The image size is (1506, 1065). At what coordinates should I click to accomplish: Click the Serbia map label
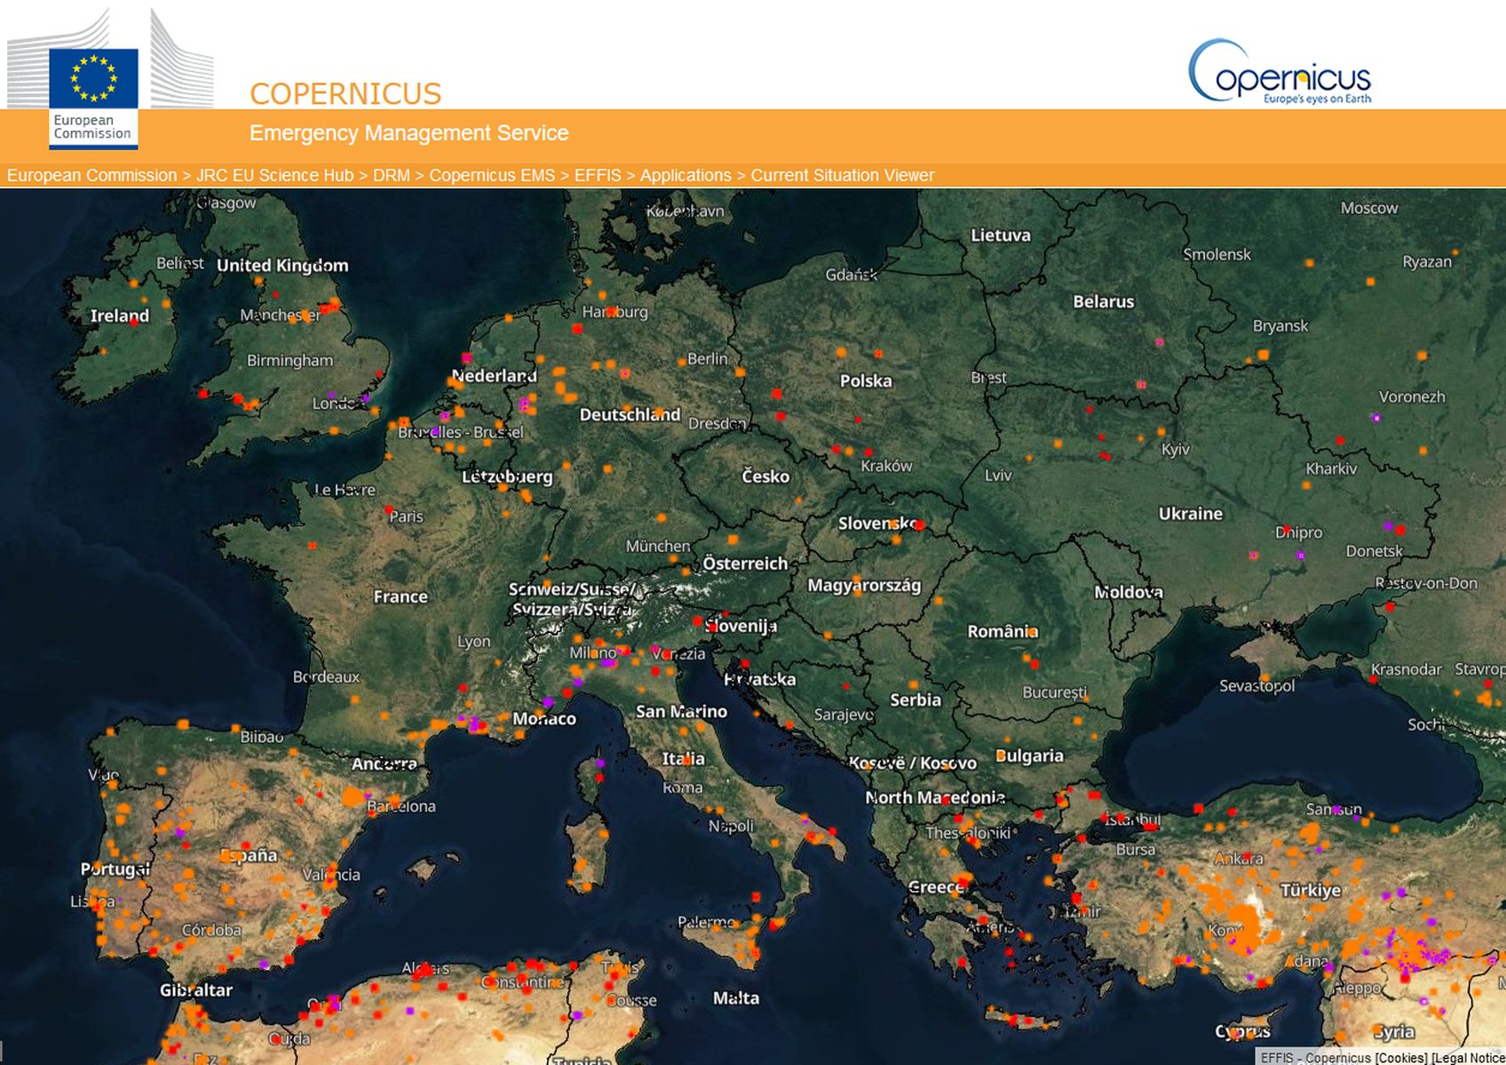click(x=915, y=700)
